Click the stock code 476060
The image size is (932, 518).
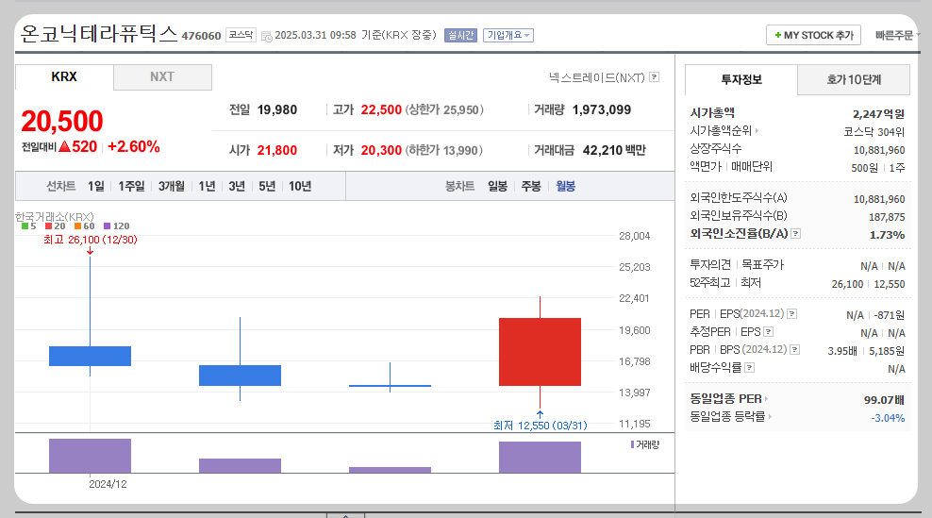point(202,36)
